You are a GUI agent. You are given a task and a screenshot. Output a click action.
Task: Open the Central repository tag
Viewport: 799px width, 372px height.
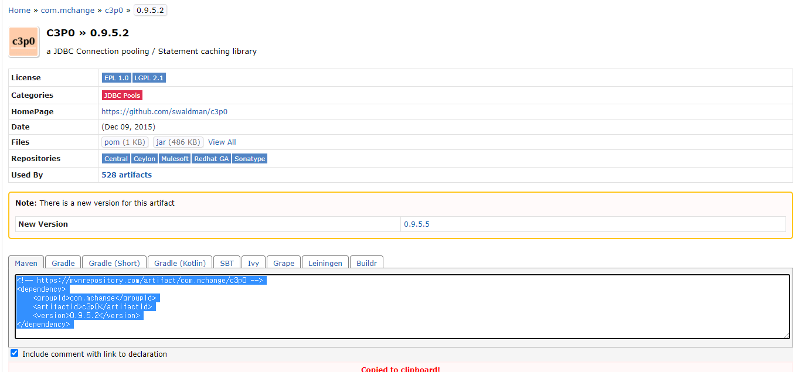[116, 159]
